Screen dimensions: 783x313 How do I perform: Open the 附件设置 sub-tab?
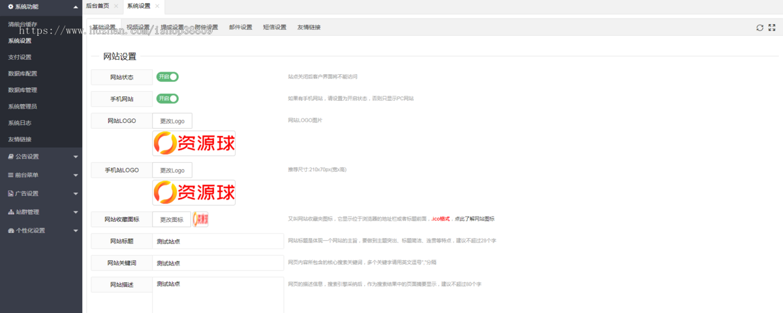click(x=207, y=27)
